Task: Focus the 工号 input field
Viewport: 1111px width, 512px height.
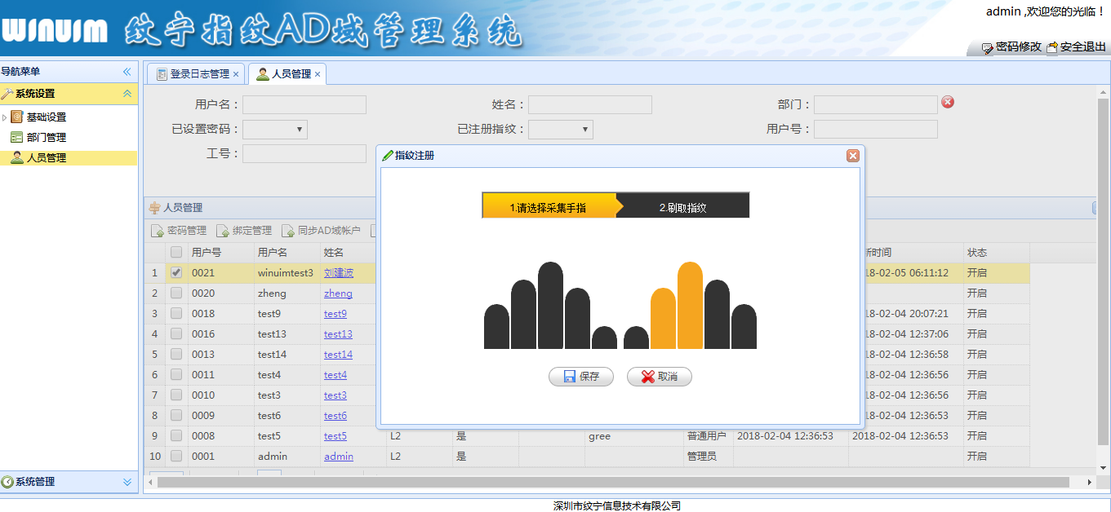Action: (304, 153)
